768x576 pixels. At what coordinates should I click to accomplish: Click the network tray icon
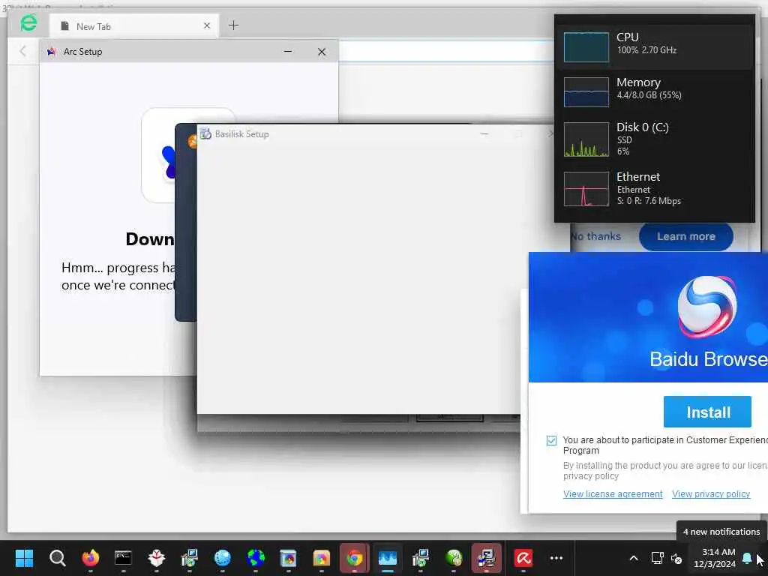(657, 558)
